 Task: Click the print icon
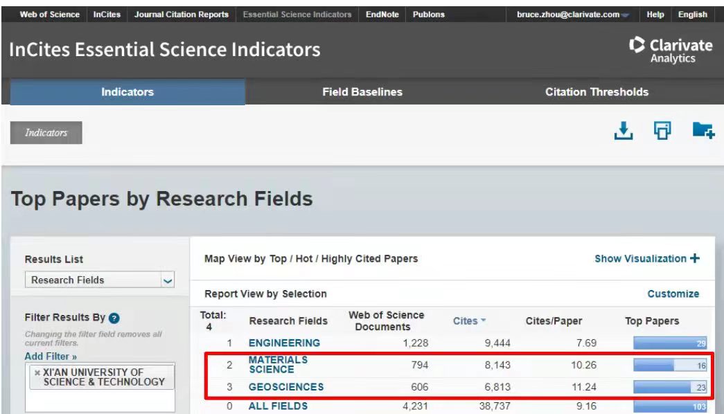pyautogui.click(x=662, y=131)
